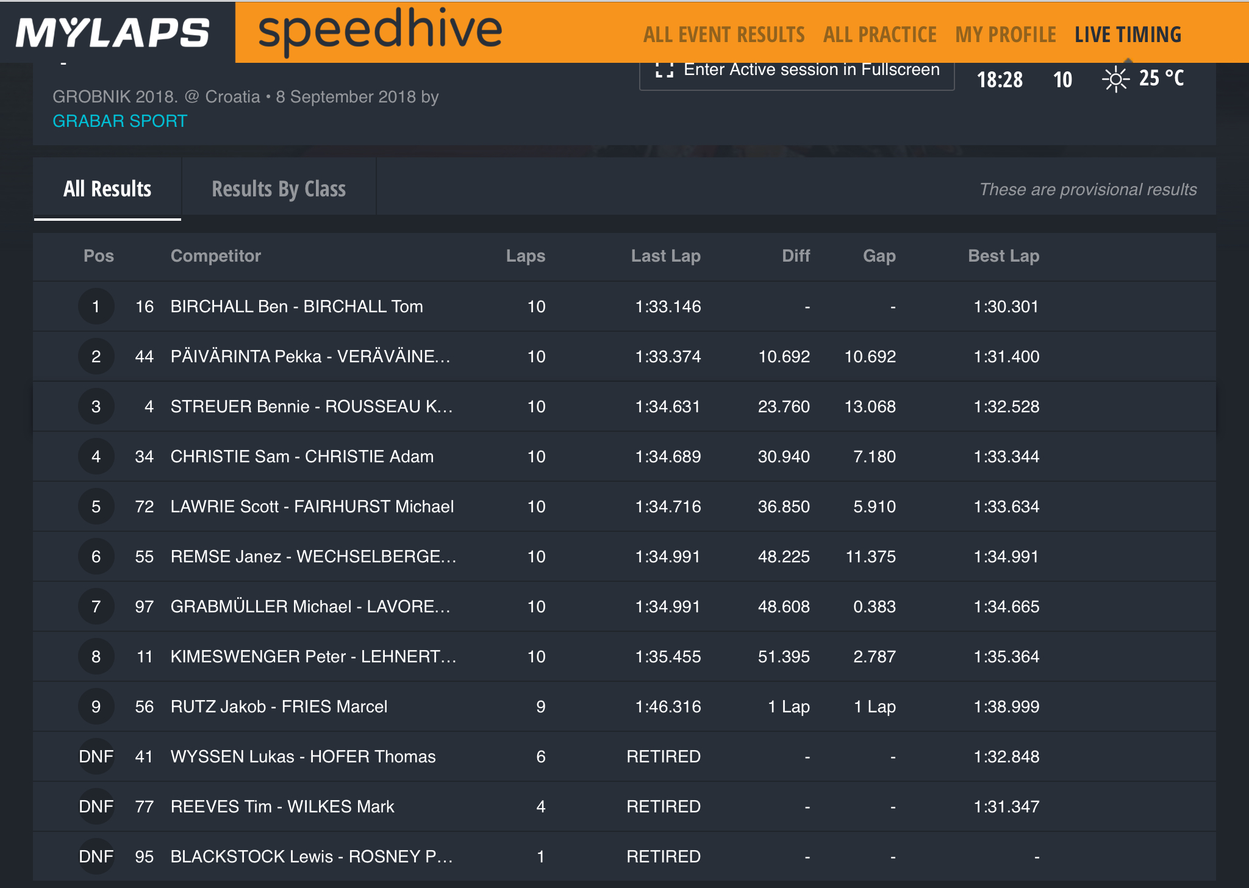Click the GROBNIK 2018 event details text
Screen dimensions: 1249x888
pyautogui.click(x=246, y=96)
